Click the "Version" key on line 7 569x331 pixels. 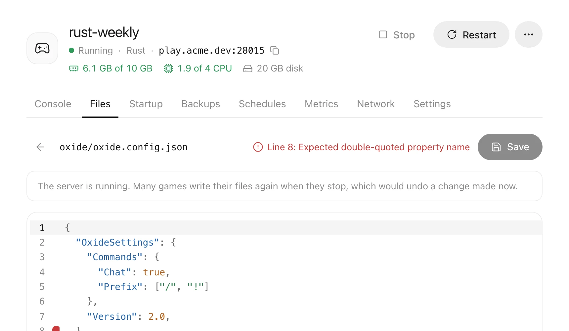tap(112, 316)
